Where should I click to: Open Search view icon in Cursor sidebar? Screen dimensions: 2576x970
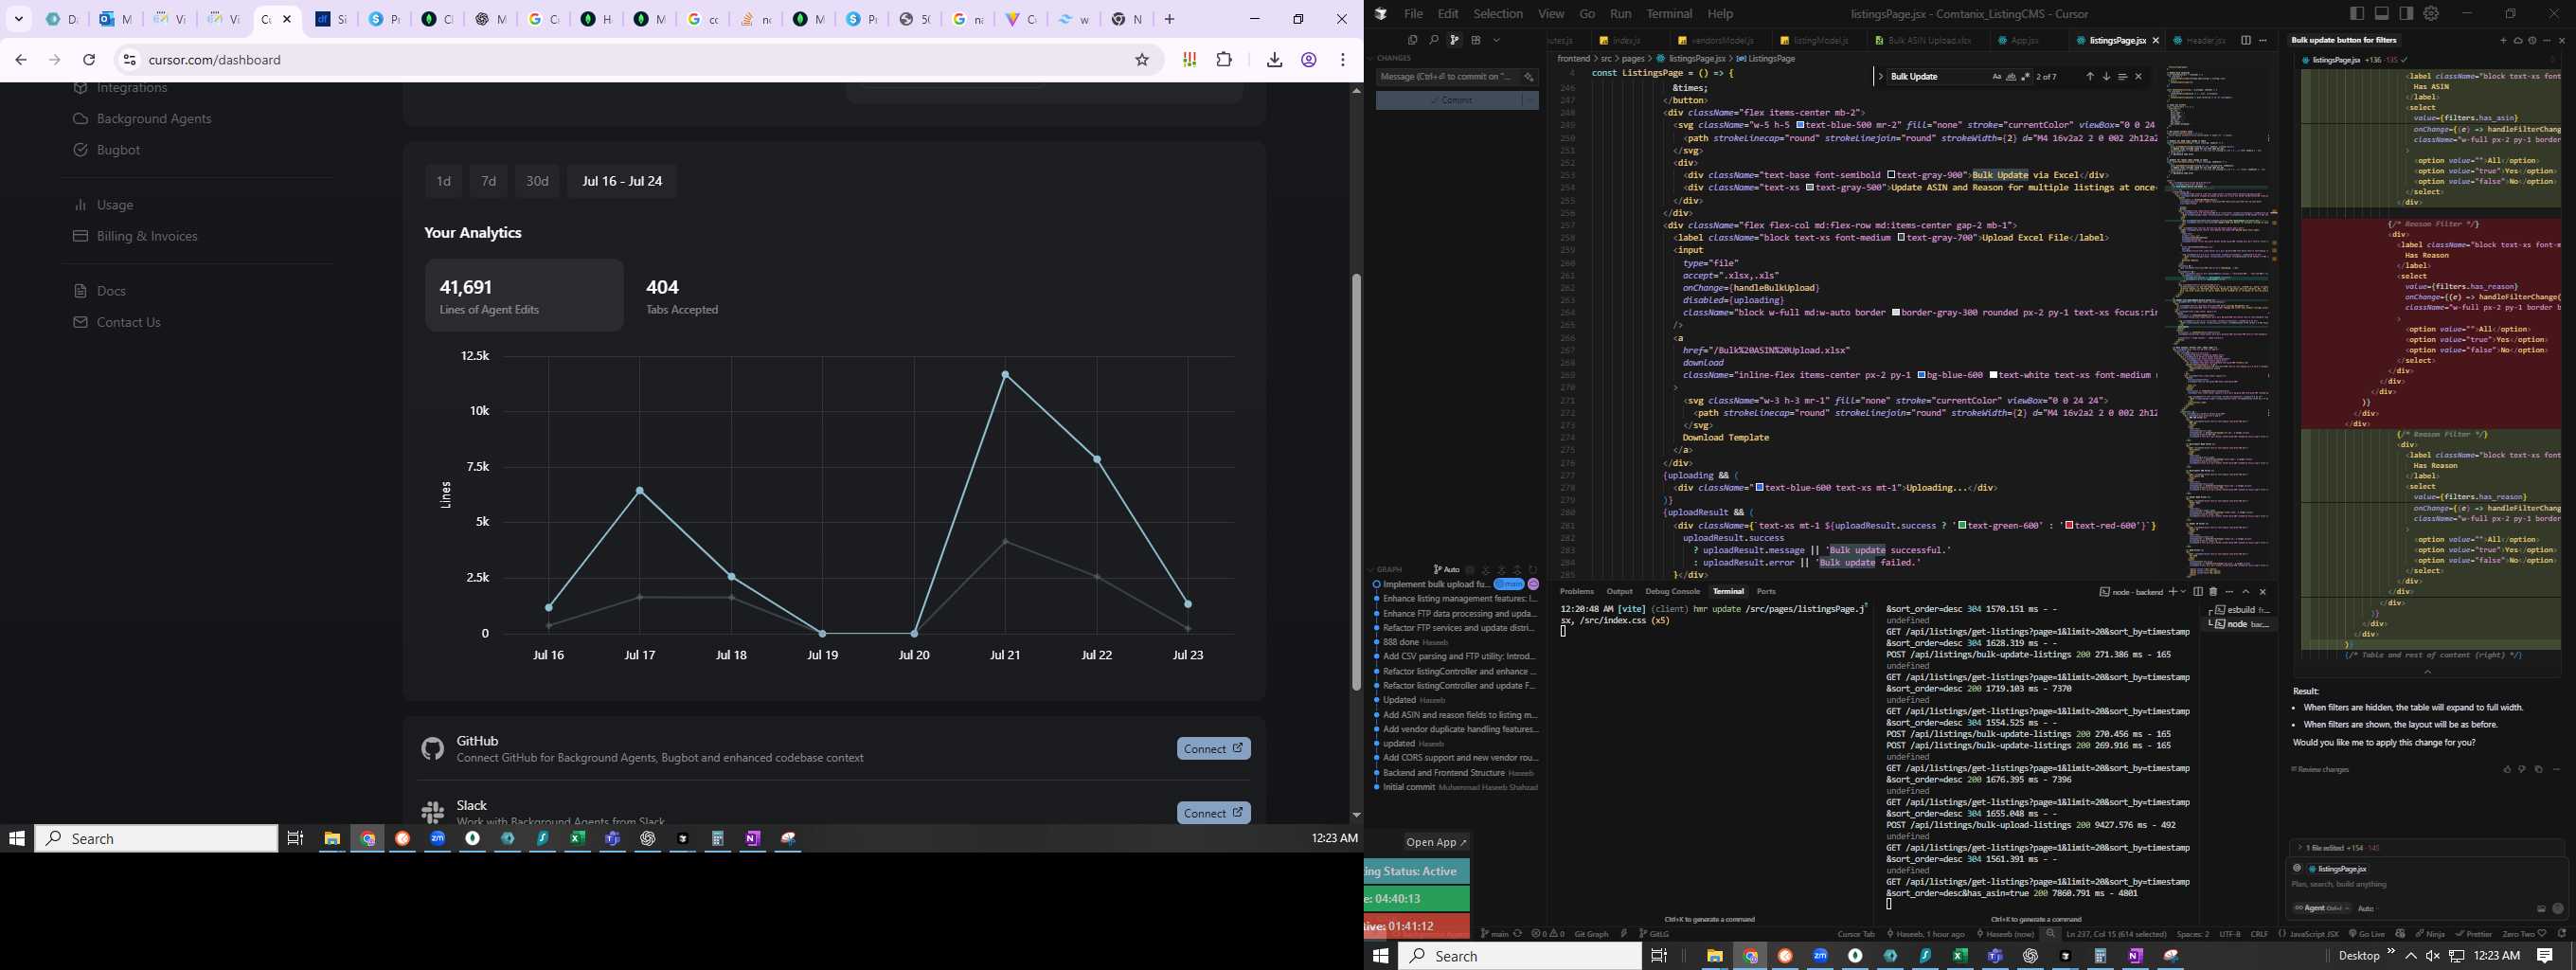coord(1434,41)
